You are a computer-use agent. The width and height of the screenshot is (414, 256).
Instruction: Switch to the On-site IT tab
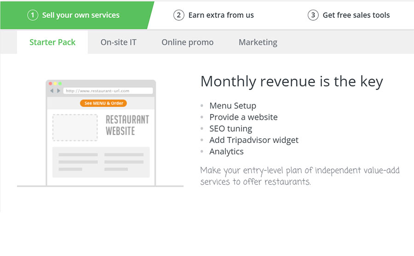[x=119, y=42]
